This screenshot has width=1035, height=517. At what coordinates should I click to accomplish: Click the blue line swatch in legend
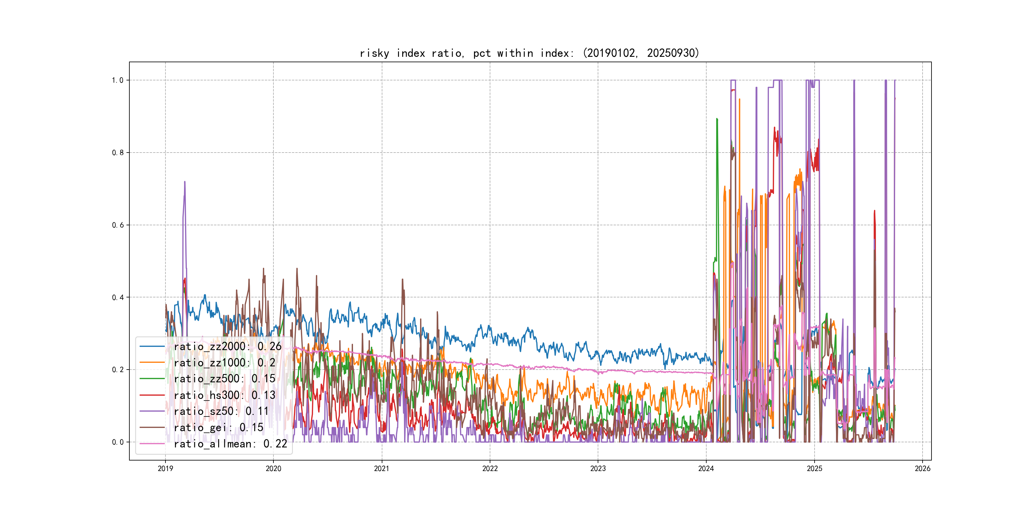[x=152, y=346]
